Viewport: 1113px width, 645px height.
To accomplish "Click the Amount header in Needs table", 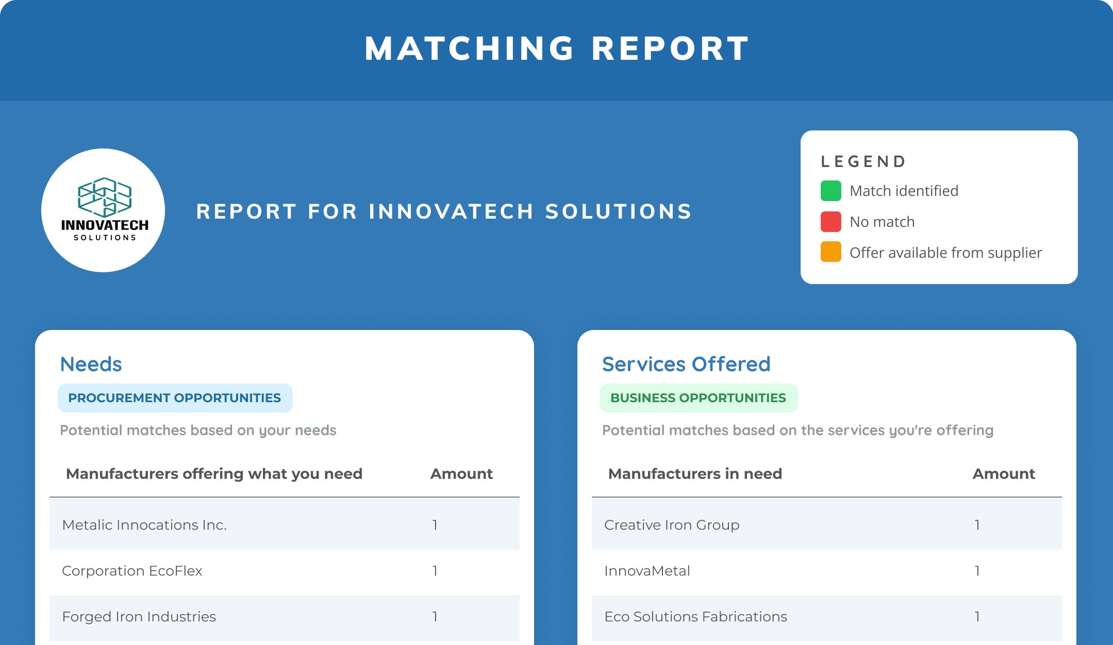I will [461, 474].
